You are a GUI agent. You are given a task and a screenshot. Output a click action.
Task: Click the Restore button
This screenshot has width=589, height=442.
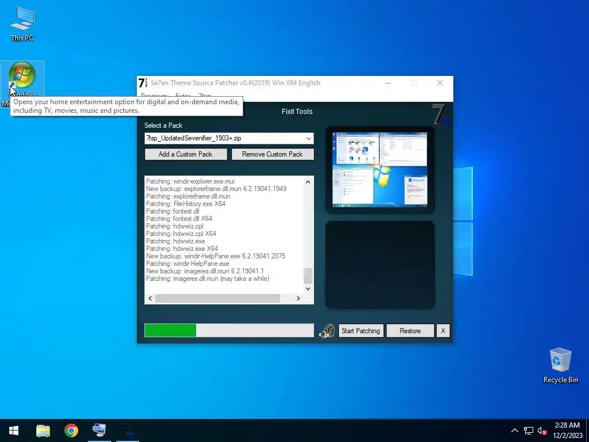coord(410,331)
